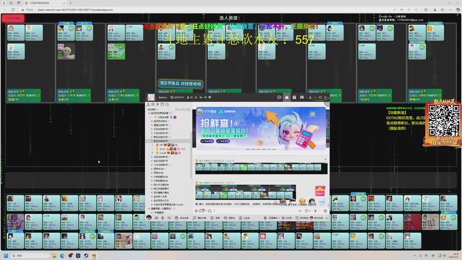This screenshot has width=462, height=260.
Task: Reload the browser page
Action: (x=13, y=10)
